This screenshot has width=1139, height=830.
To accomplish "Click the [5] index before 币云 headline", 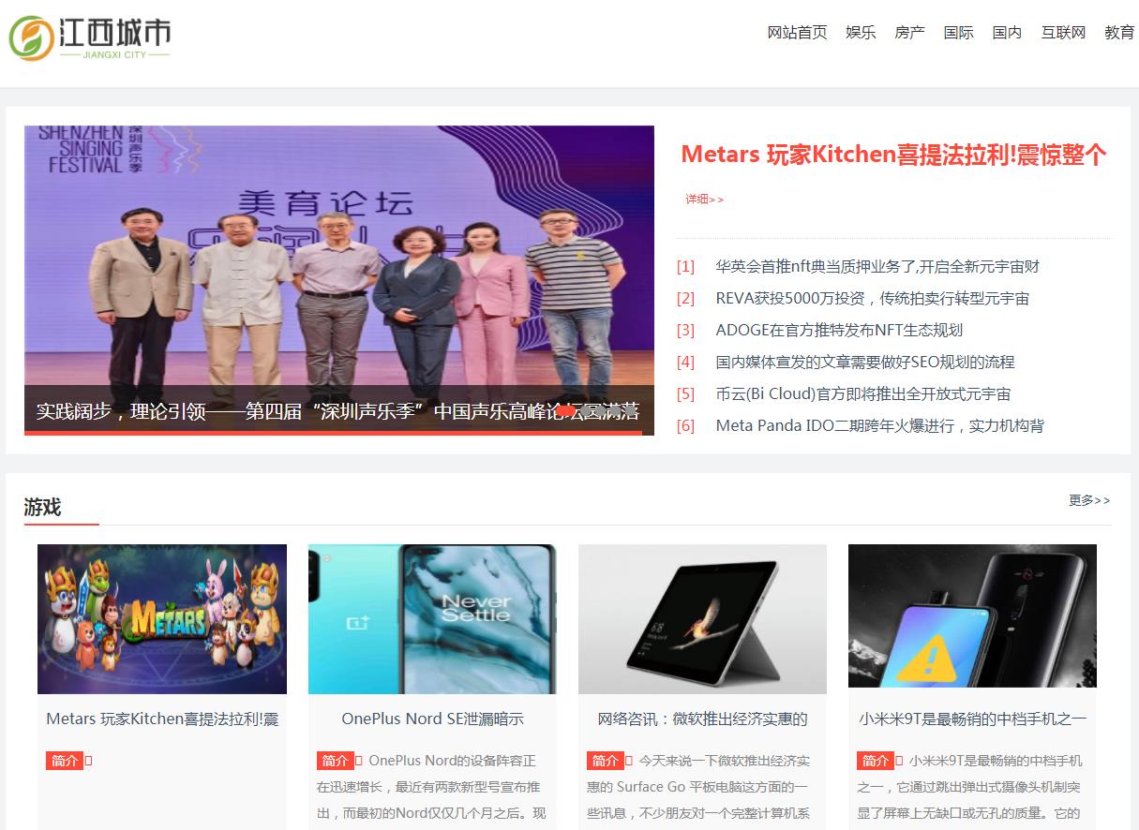I will [x=686, y=394].
